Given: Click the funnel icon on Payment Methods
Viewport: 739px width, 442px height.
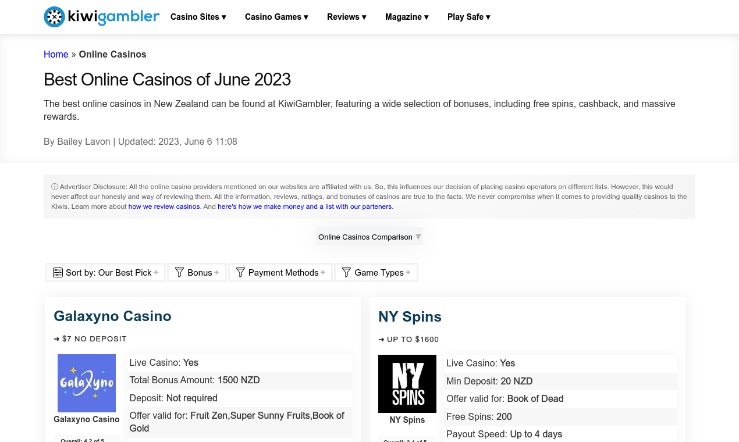Looking at the screenshot, I should 240,272.
